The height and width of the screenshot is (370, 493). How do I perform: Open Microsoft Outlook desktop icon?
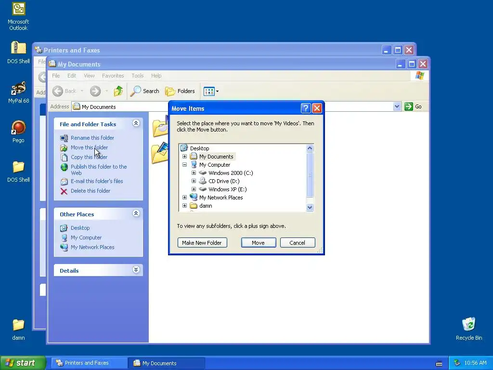(x=18, y=16)
